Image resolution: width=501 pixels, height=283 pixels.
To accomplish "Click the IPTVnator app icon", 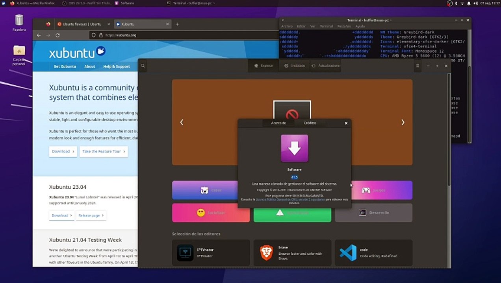I will pyautogui.click(x=185, y=253).
